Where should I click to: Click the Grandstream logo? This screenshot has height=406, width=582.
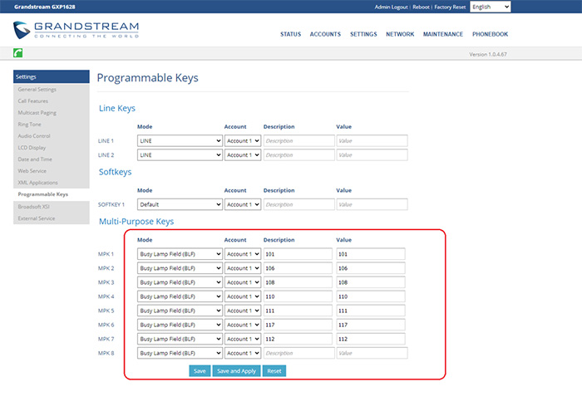pos(76,32)
